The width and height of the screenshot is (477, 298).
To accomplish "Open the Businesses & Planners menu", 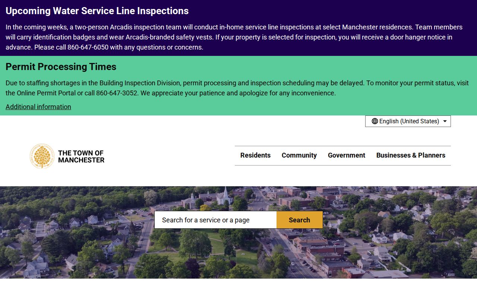I will [x=411, y=155].
